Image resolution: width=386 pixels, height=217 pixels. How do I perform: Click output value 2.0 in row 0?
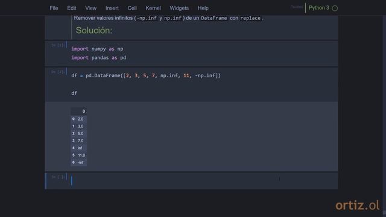tap(80, 119)
